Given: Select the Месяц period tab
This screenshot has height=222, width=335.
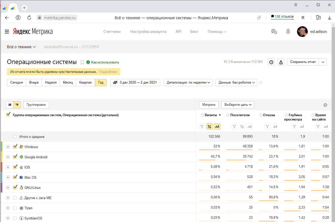Looking at the screenshot, I should 68,83.
